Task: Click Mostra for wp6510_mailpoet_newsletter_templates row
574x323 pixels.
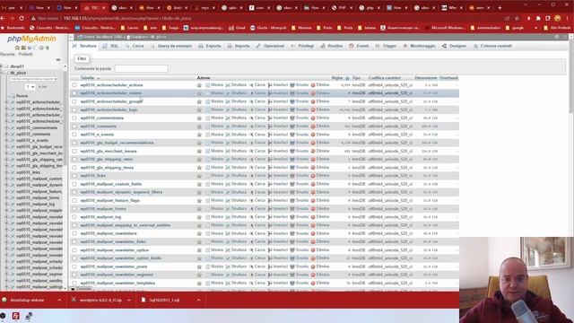Action: click(x=214, y=283)
